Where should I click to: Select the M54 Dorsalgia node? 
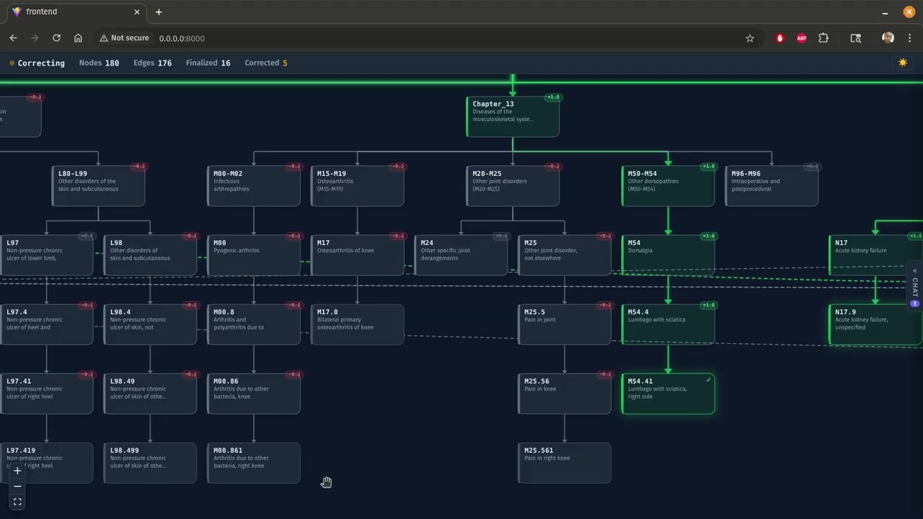(x=668, y=255)
